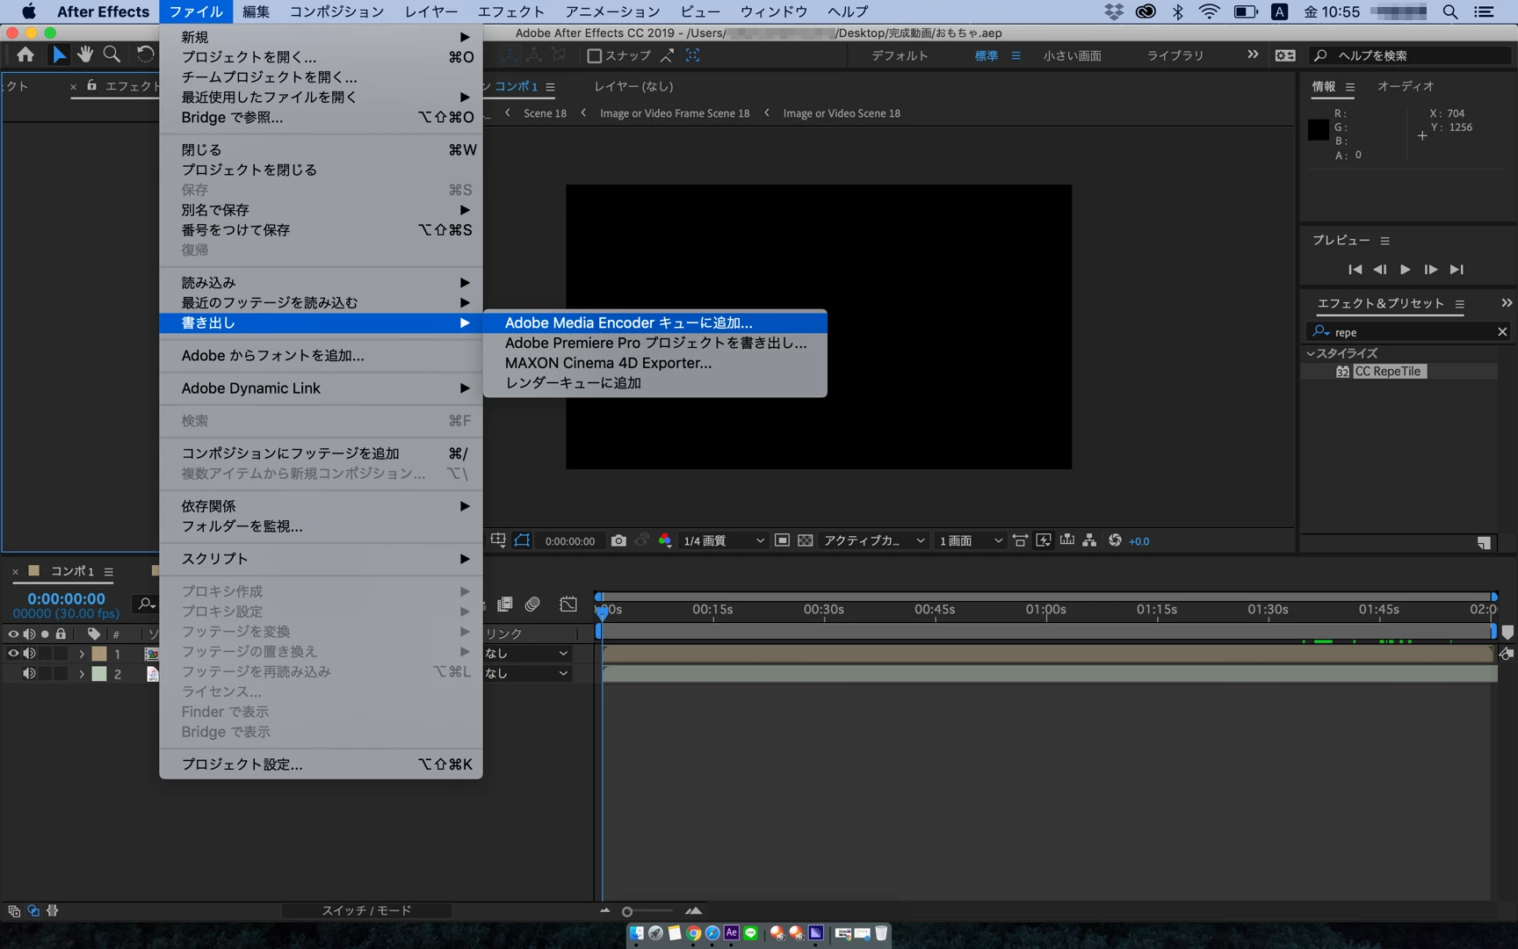Click the Creative Cloud menu bar icon
This screenshot has height=949, width=1518.
click(x=1146, y=11)
